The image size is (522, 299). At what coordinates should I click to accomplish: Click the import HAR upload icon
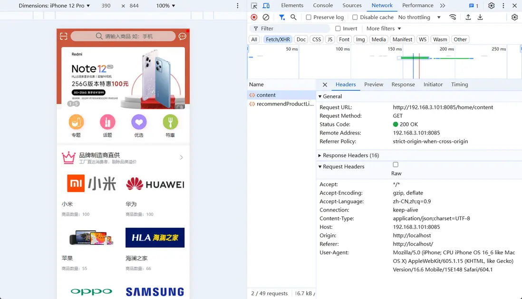tap(468, 17)
